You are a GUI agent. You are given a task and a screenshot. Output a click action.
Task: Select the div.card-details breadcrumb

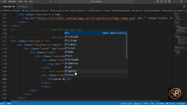(152, 10)
